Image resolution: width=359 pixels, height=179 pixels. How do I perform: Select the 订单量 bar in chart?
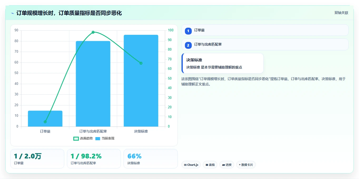click(x=45, y=119)
